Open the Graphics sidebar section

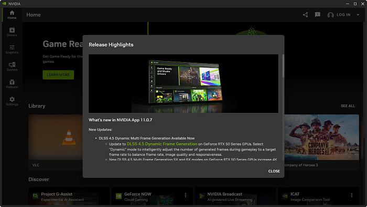(12, 49)
